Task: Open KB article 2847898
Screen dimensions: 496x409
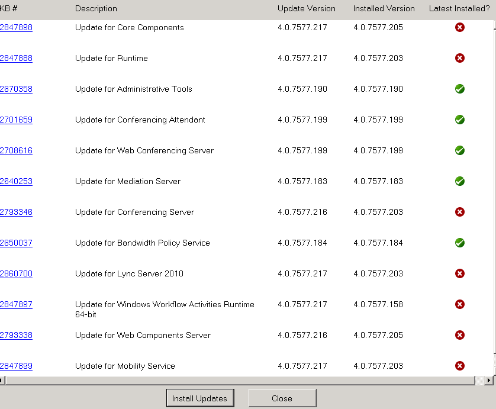Action: [16, 27]
